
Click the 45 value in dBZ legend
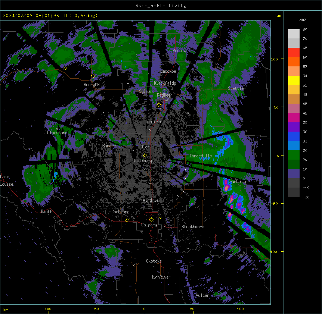(305, 104)
